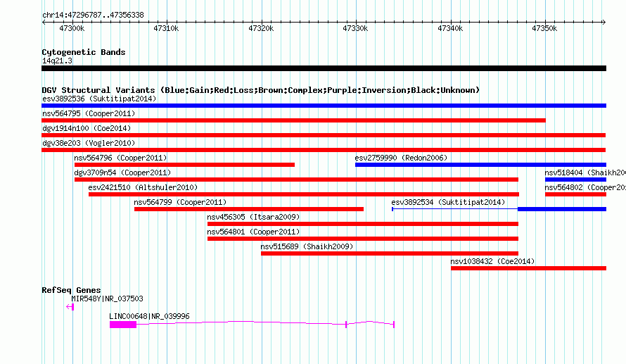Screen dimensions: 626x364
Task: Click the esv3892536 (Suktitipat2014) variant label
Action: pos(99,99)
